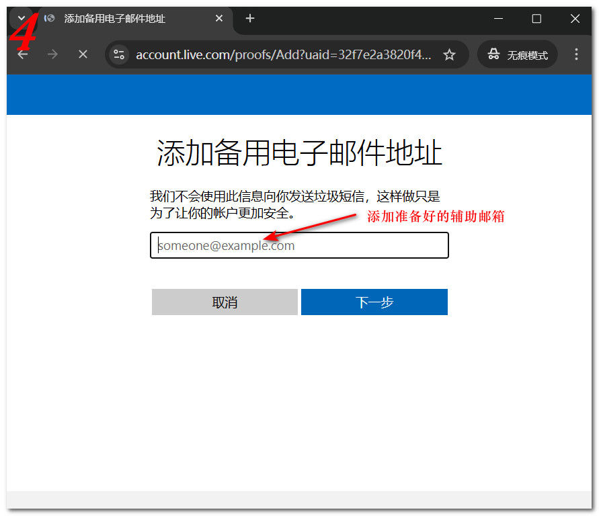
Task: Click the heading 添加备用电子邮件地址
Action: click(x=299, y=153)
